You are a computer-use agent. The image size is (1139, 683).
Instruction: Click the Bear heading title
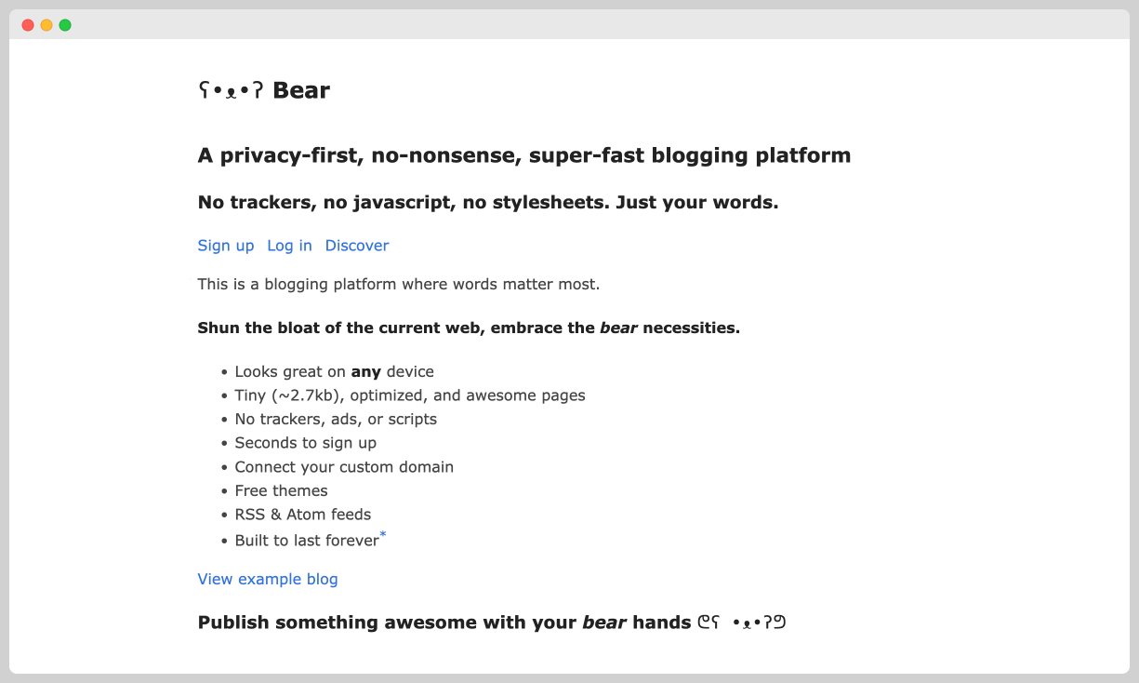pyautogui.click(x=302, y=89)
